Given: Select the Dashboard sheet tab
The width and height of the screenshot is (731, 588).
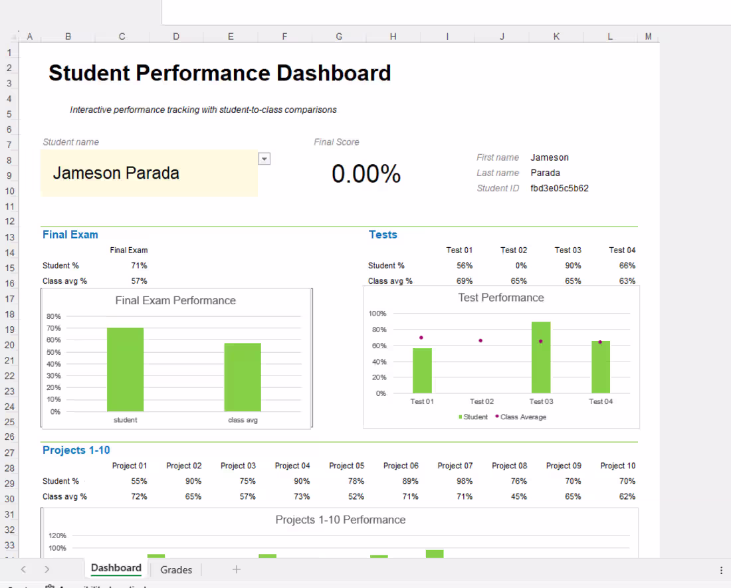Looking at the screenshot, I should [x=116, y=568].
